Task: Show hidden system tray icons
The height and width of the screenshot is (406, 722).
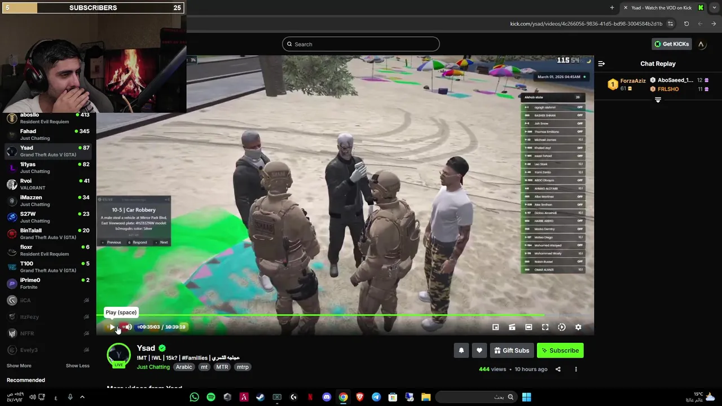Action: [x=82, y=397]
